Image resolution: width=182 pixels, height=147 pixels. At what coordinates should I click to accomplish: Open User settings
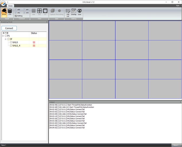pyautogui.click(x=80, y=12)
